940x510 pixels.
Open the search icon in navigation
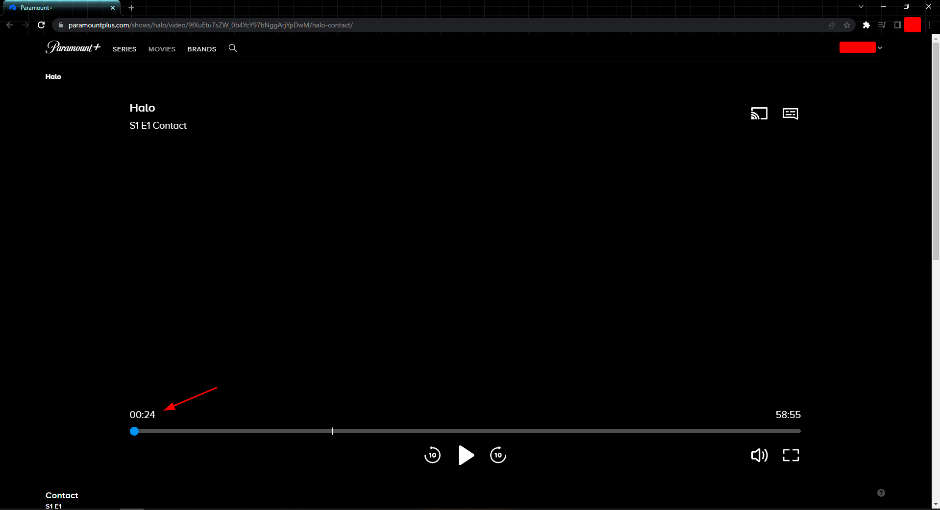(x=233, y=48)
